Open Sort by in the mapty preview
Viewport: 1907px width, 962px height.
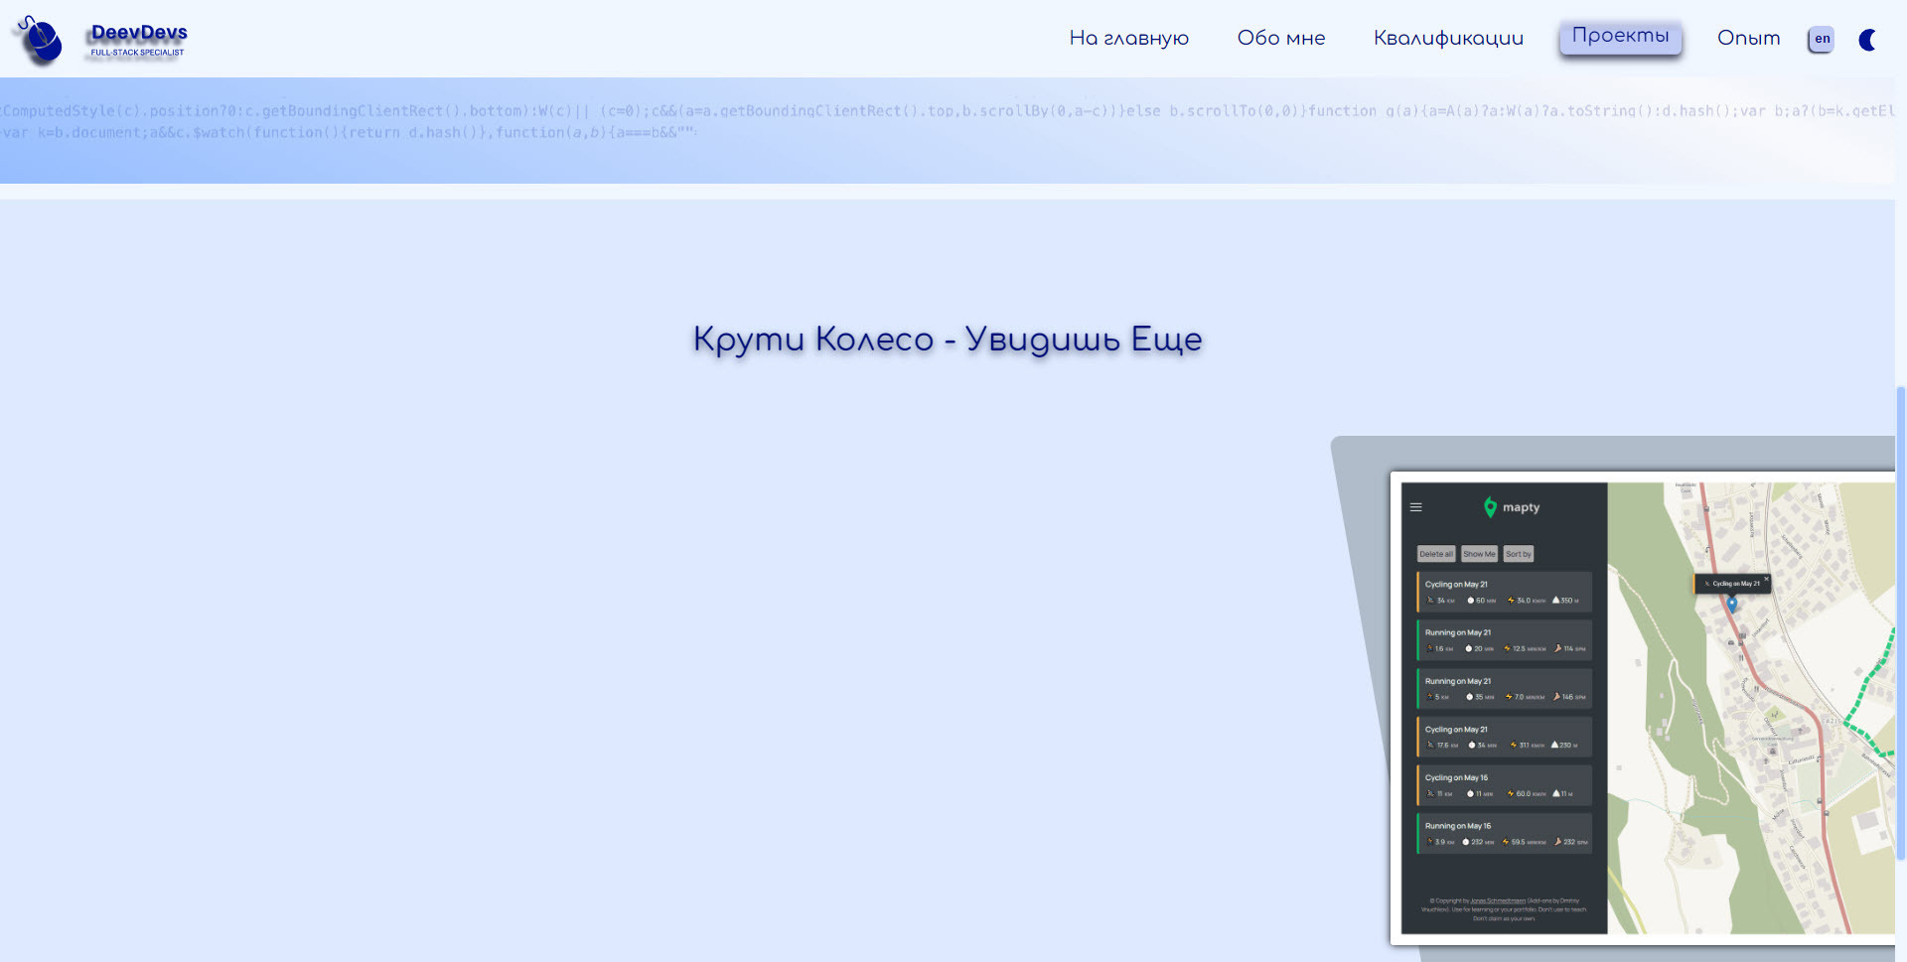(1518, 554)
